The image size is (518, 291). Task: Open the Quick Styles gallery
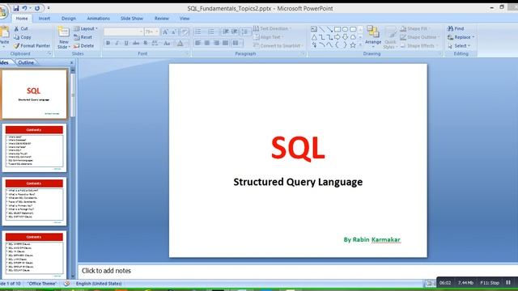[390, 37]
